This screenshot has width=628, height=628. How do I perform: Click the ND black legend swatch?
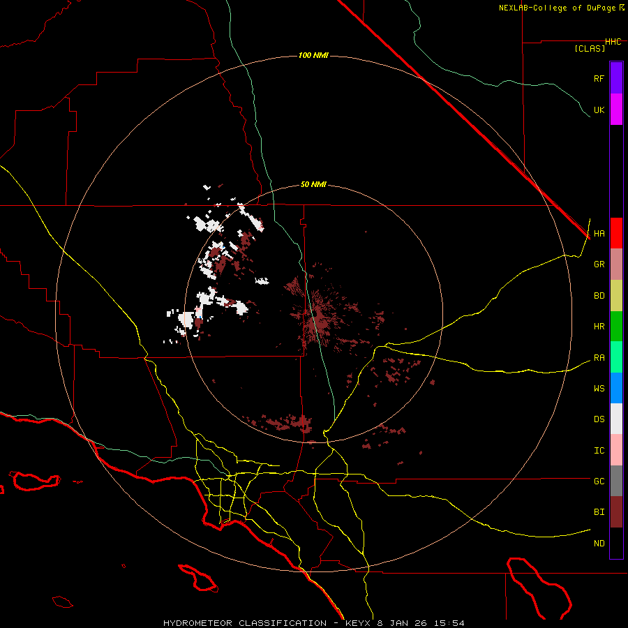click(x=616, y=543)
